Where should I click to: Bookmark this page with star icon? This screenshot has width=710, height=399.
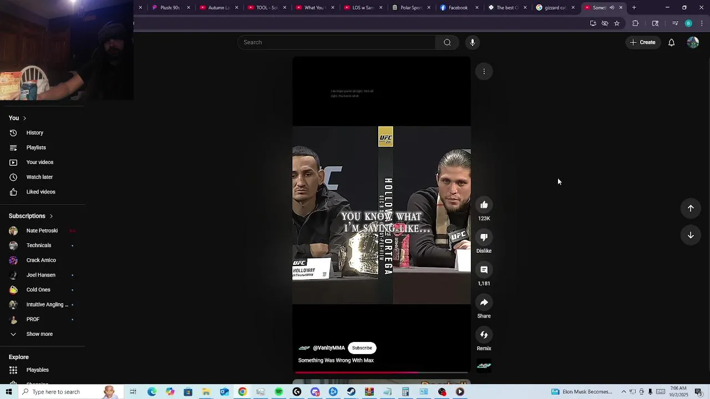(x=617, y=23)
